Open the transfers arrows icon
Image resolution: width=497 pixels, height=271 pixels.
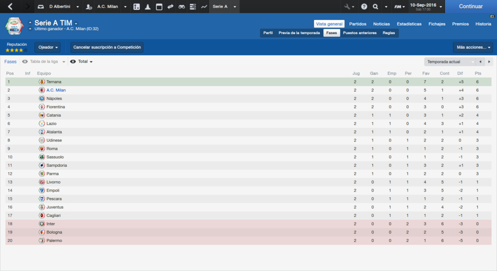[170, 7]
